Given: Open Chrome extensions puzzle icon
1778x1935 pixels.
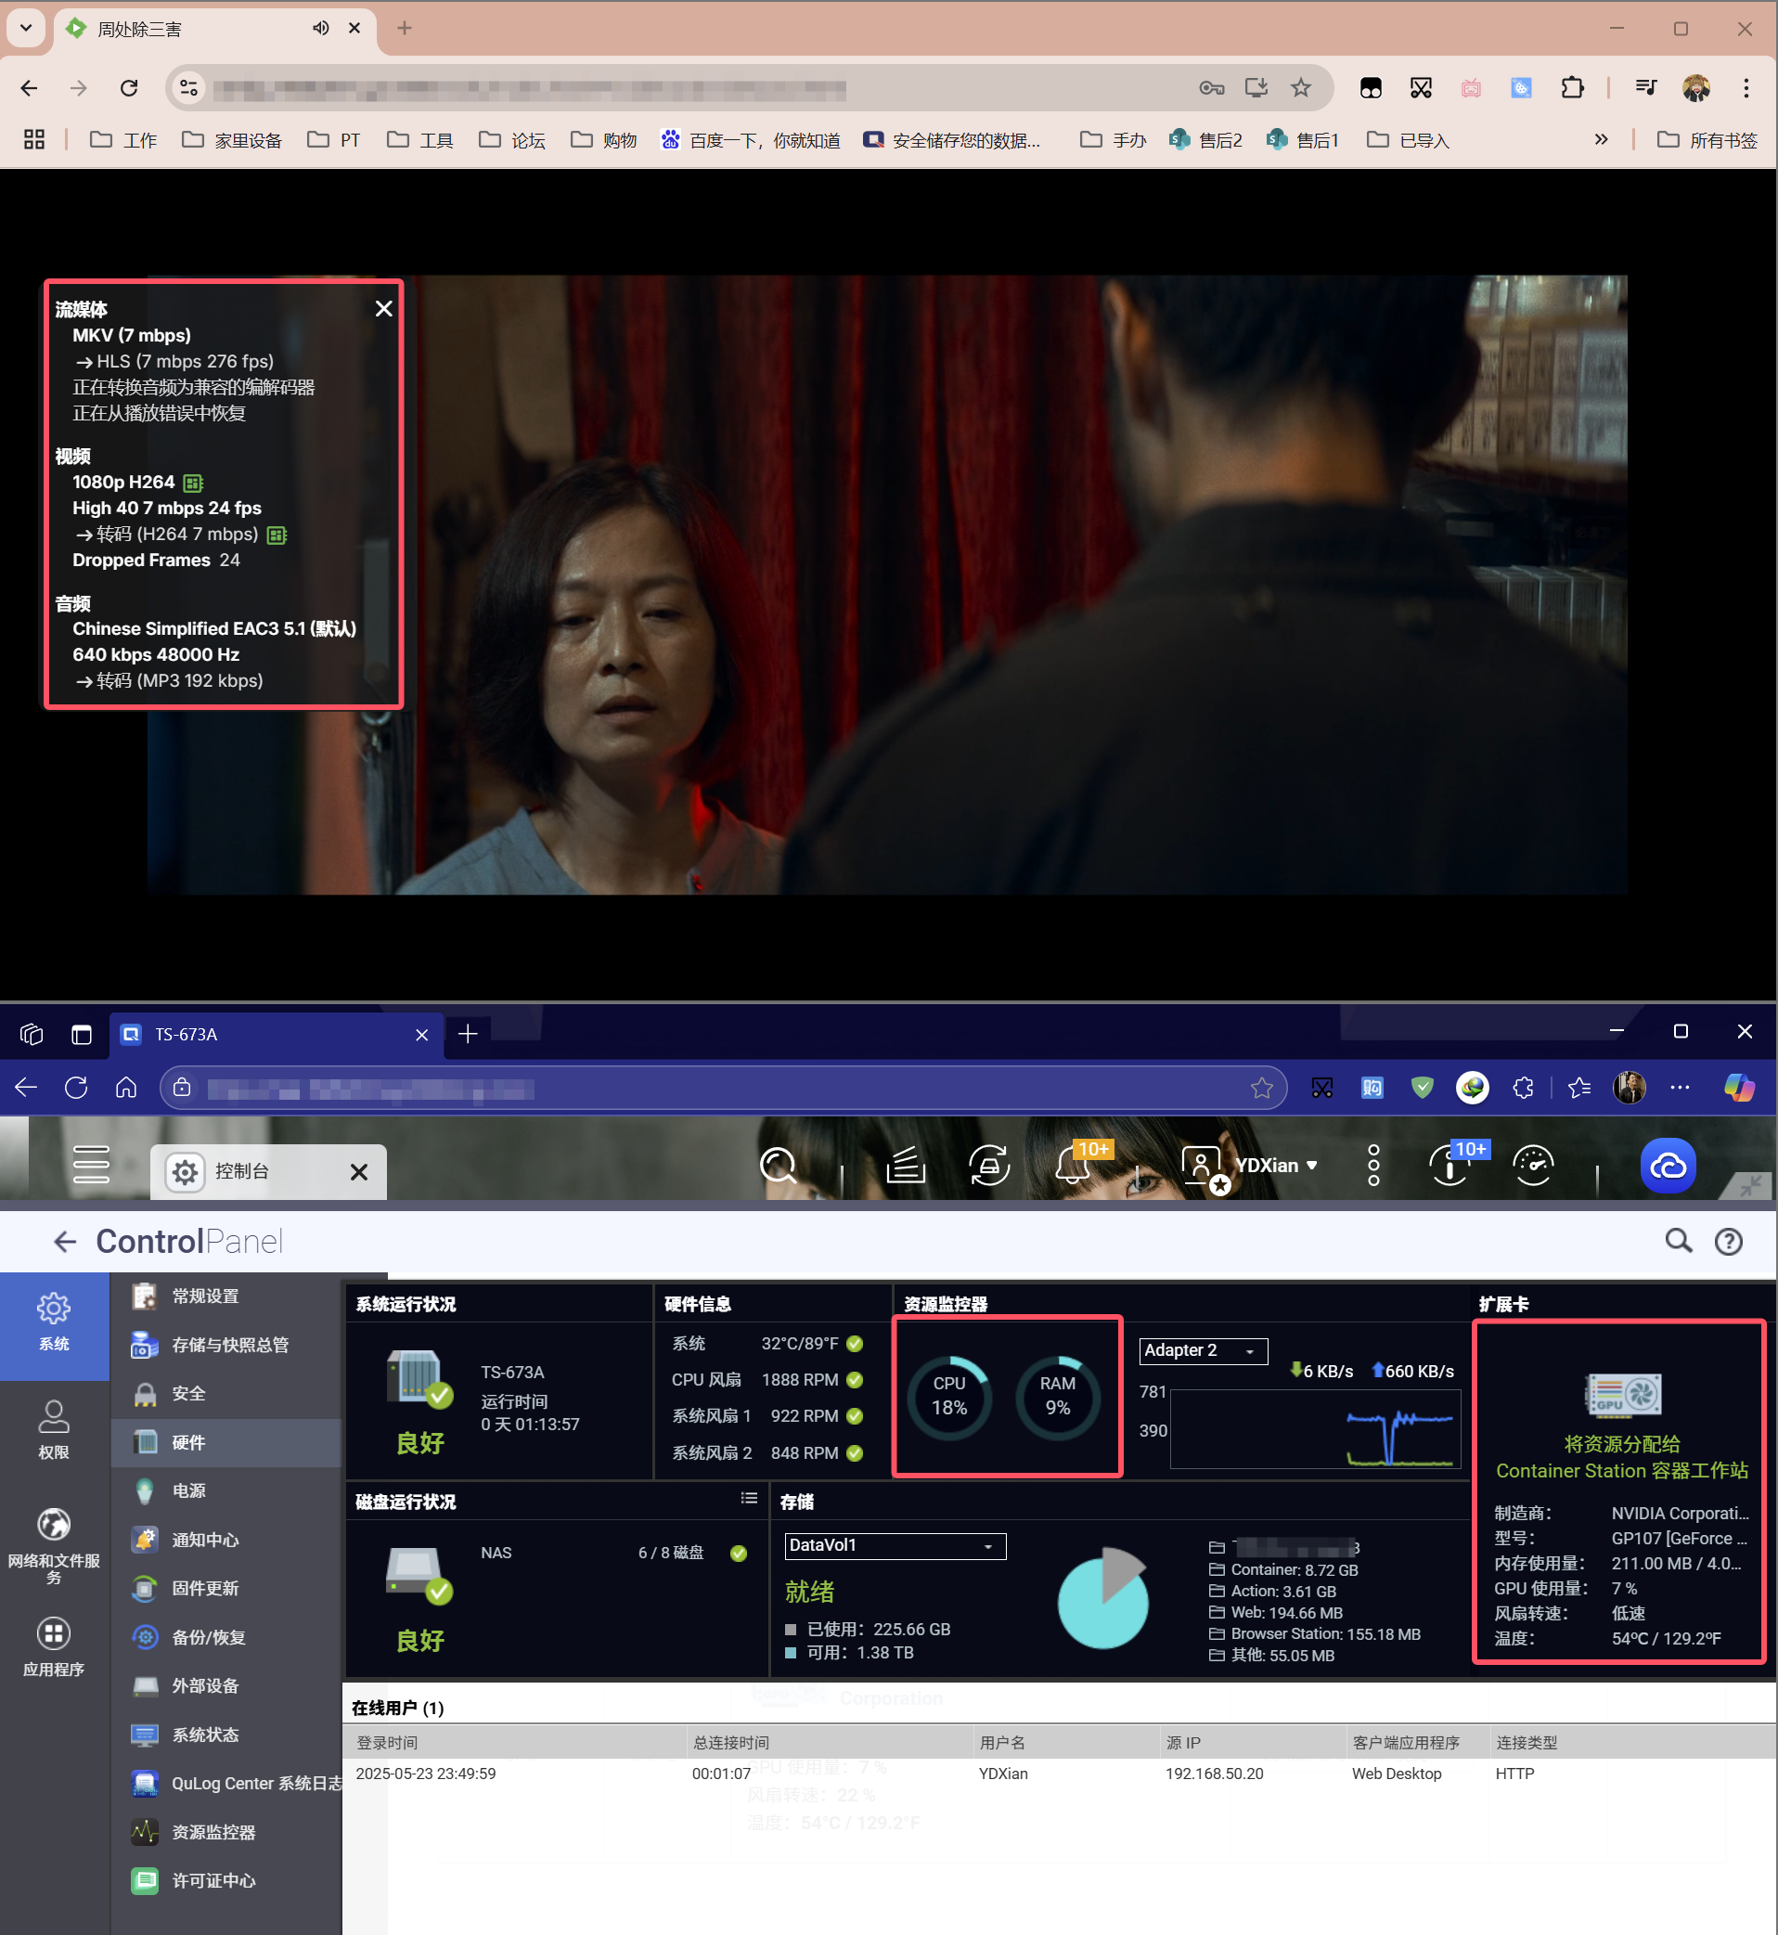Looking at the screenshot, I should click(1572, 88).
